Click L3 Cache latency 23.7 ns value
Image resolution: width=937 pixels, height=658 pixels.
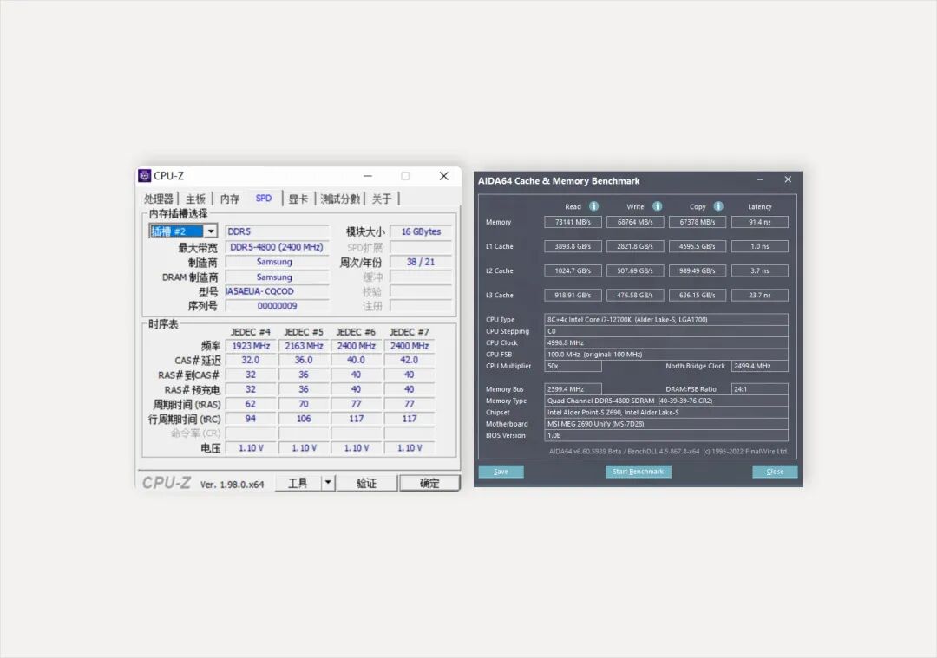(759, 295)
